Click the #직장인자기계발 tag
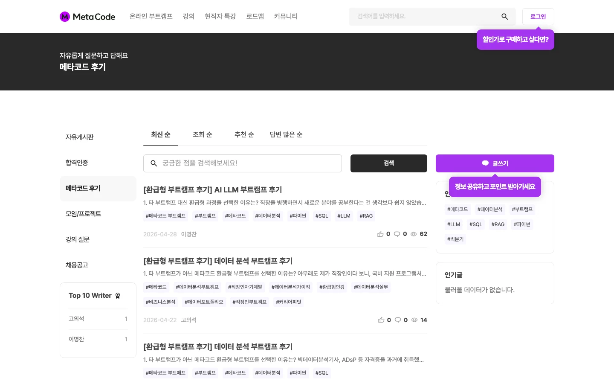This screenshot has width=614, height=384. [x=245, y=287]
